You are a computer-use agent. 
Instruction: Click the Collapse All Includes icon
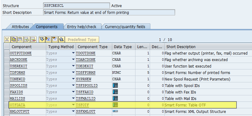(x=55, y=39)
